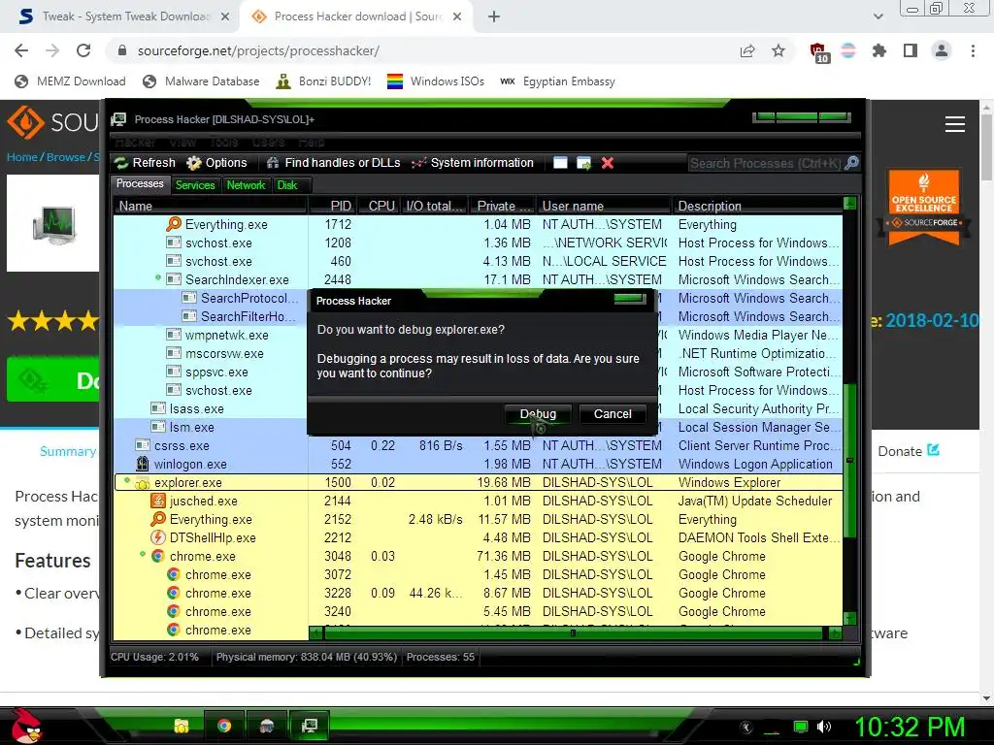Open the Chrome three-dot menu
Screen dimensions: 994x745
(973, 50)
